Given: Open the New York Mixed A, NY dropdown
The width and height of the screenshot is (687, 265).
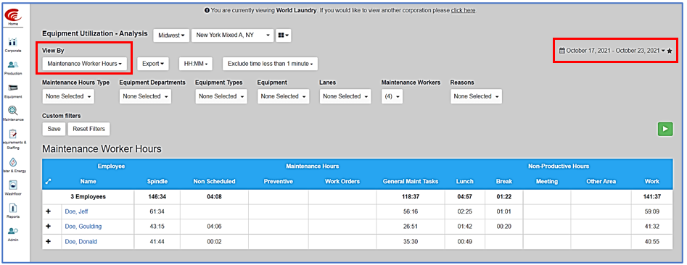Looking at the screenshot, I should [232, 35].
